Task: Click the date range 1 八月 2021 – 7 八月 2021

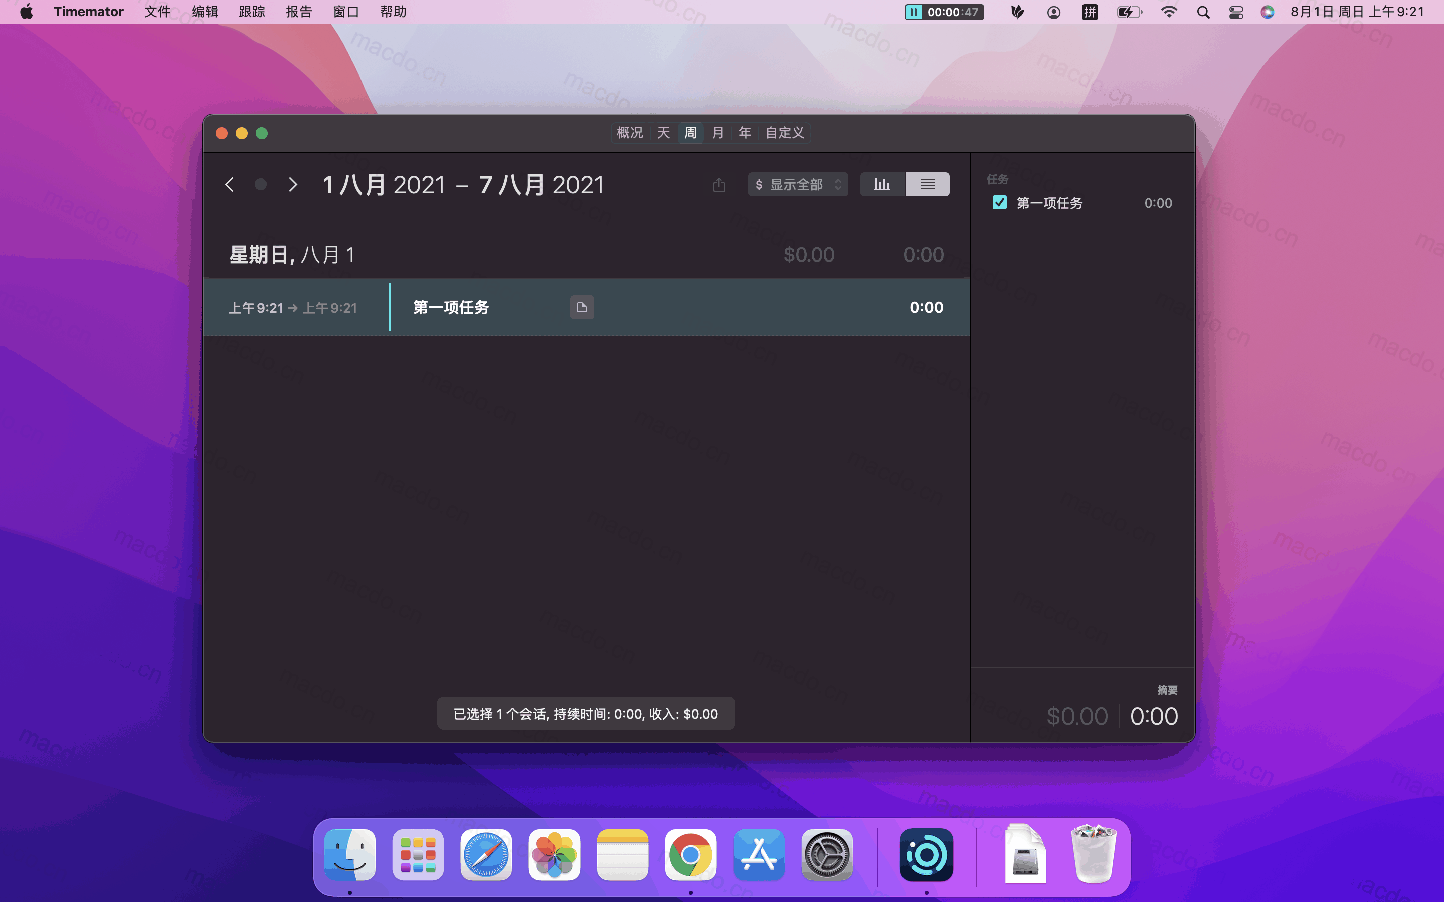Action: pyautogui.click(x=463, y=185)
